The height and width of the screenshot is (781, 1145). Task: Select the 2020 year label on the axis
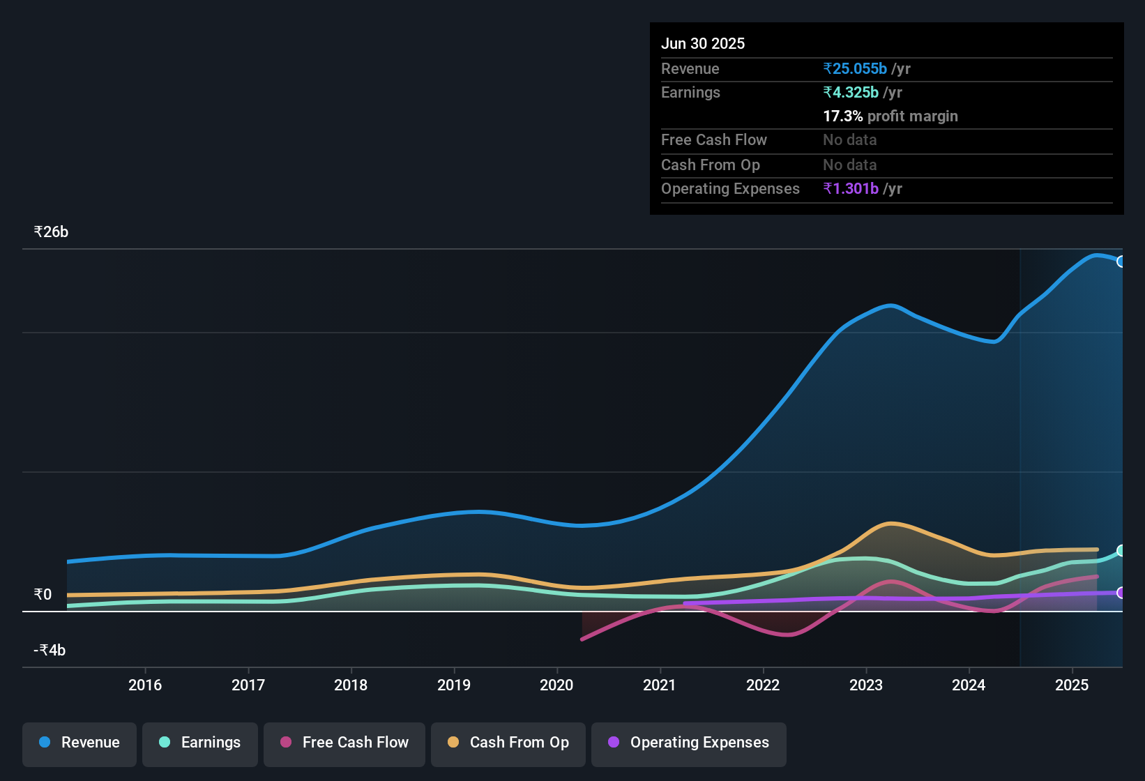pyautogui.click(x=556, y=685)
